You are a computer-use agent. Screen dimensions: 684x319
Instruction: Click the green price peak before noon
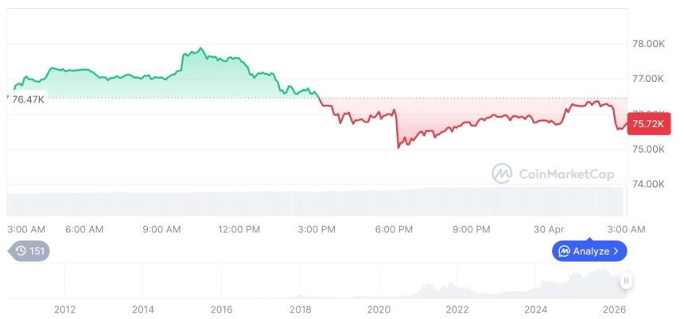coord(200,49)
